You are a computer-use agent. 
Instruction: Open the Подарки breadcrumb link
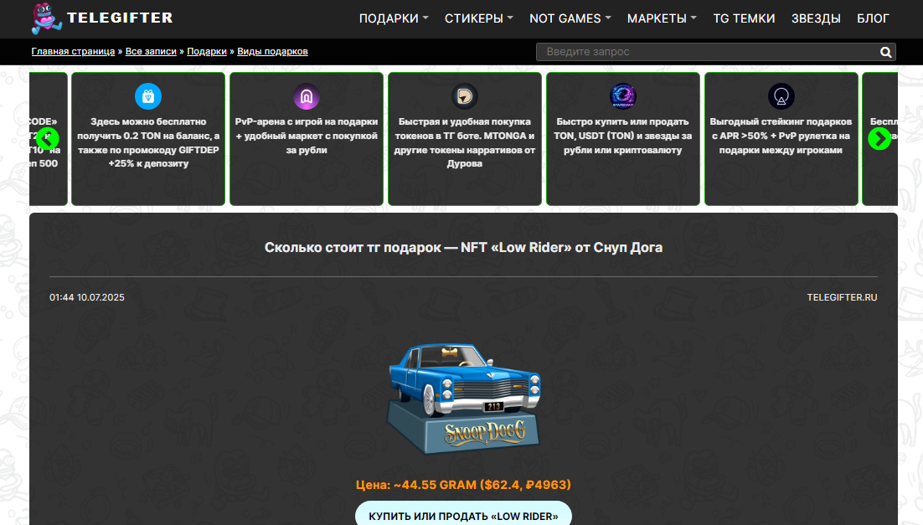point(207,51)
